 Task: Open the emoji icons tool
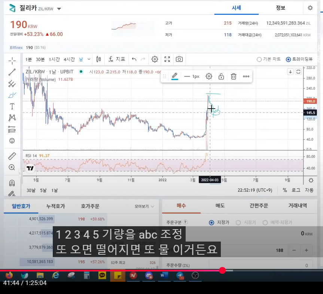12,140
